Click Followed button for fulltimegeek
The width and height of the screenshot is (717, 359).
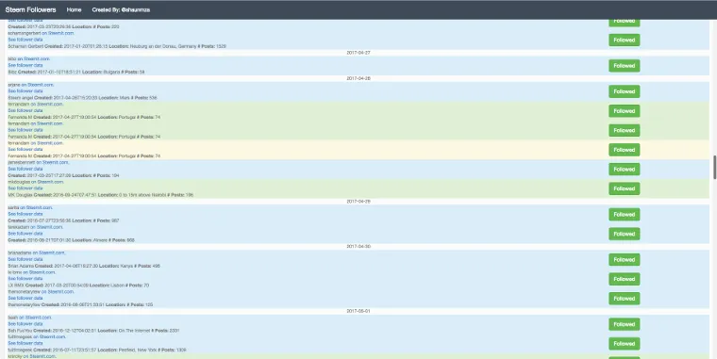tap(625, 344)
